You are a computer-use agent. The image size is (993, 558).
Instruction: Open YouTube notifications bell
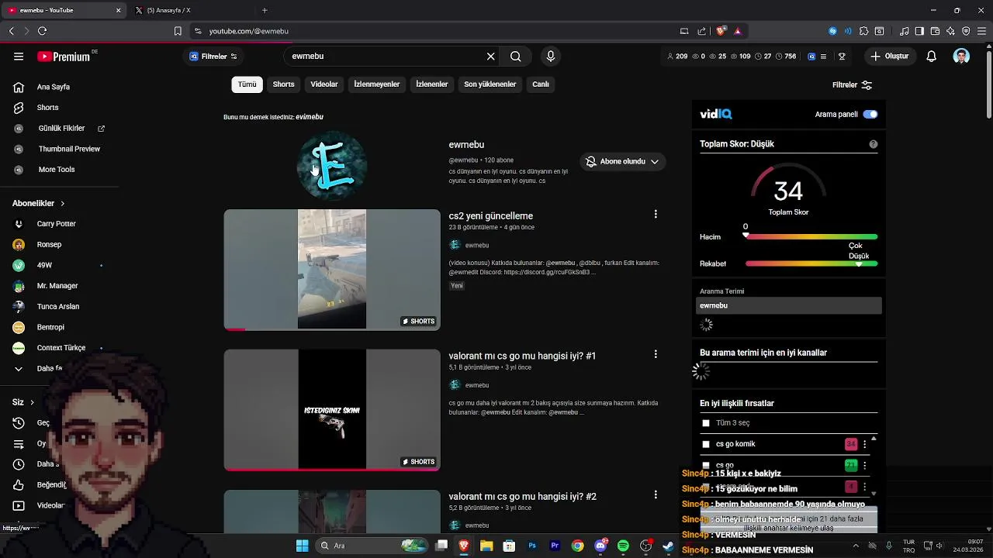[x=932, y=57]
